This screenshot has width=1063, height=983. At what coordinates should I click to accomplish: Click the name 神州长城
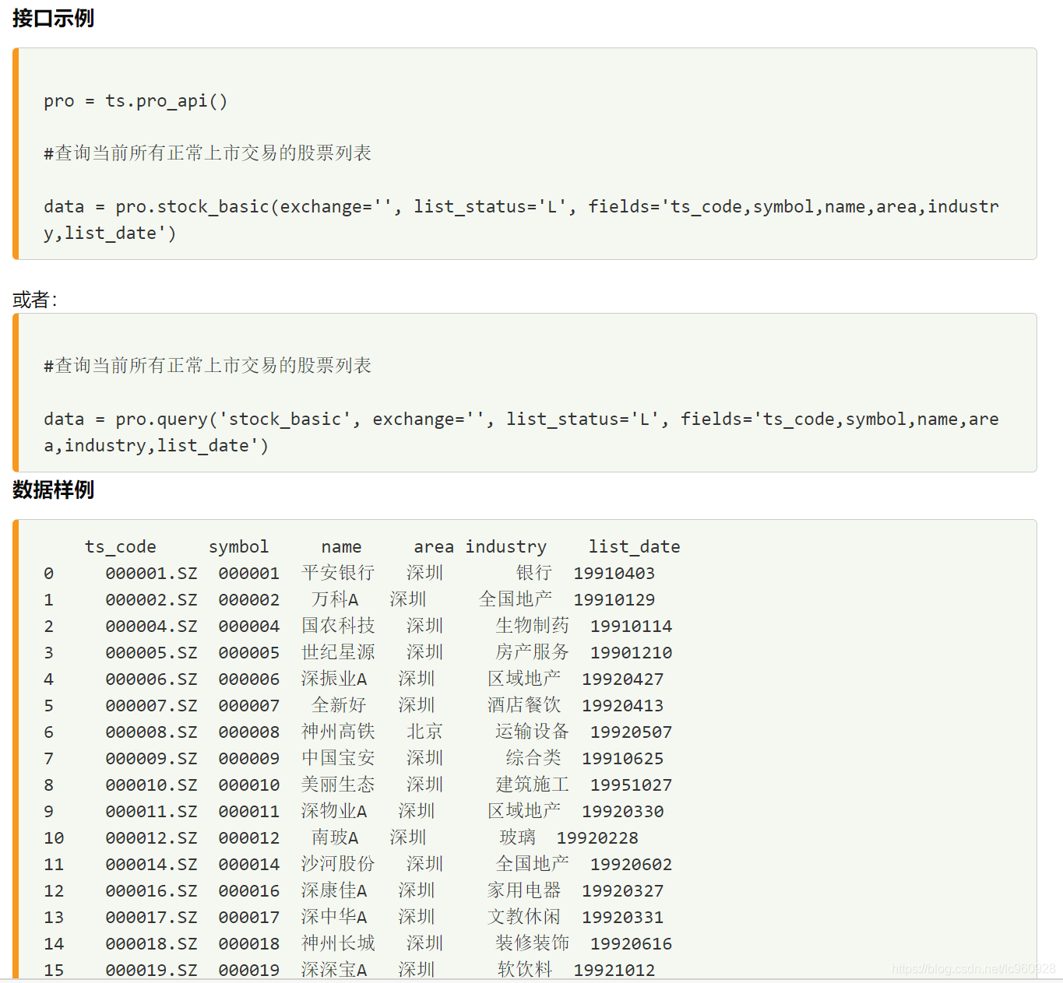coord(338,944)
